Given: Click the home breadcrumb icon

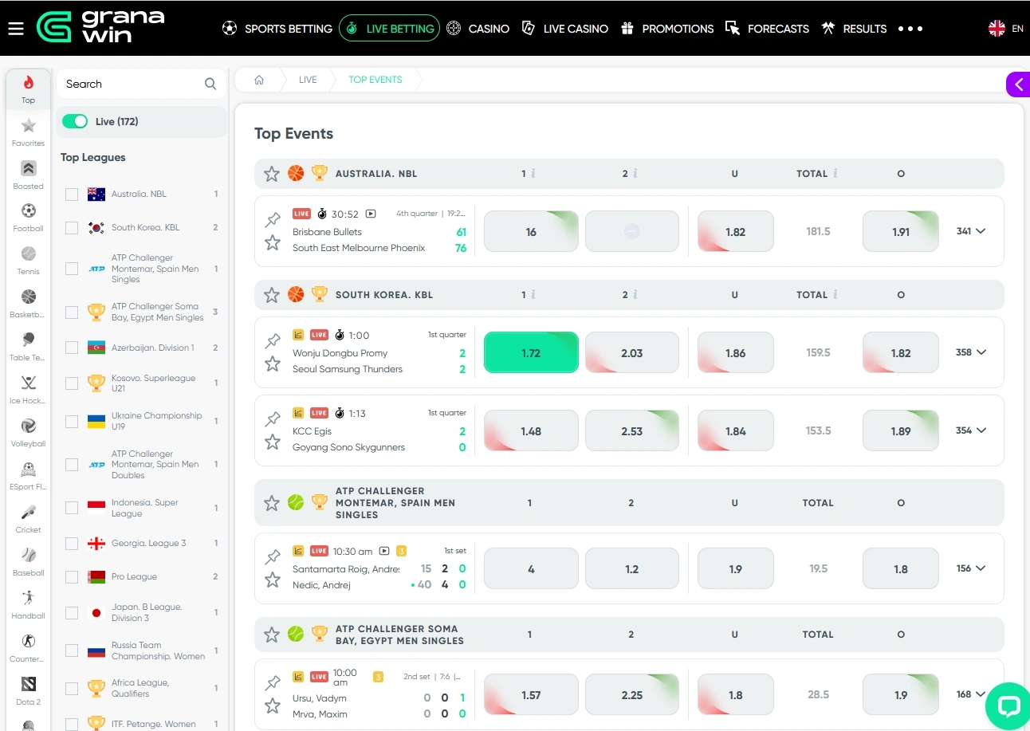Looking at the screenshot, I should coord(259,80).
